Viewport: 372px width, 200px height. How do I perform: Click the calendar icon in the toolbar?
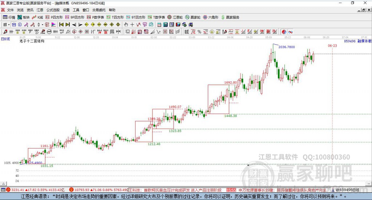pyautogui.click(x=159, y=25)
